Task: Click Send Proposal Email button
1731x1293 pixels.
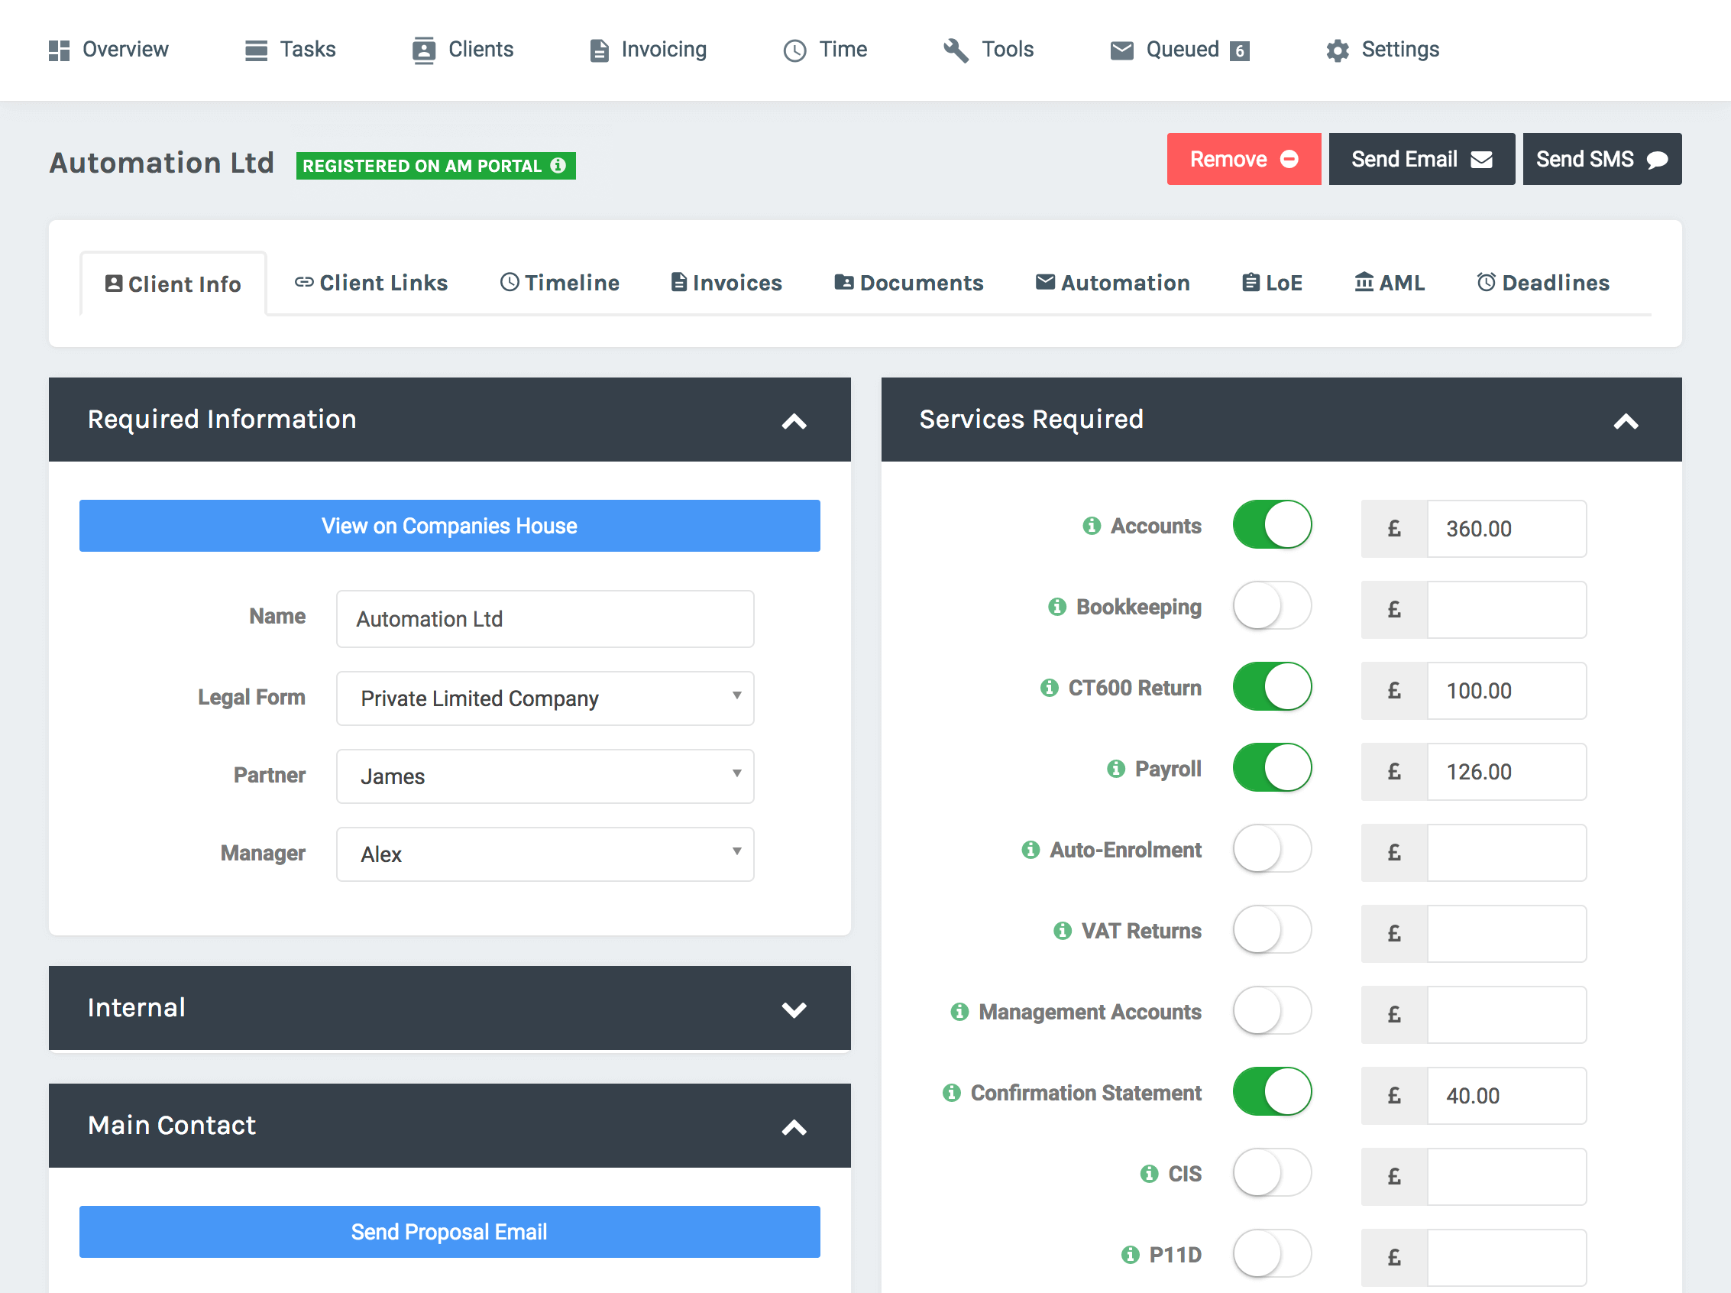Action: pos(448,1233)
